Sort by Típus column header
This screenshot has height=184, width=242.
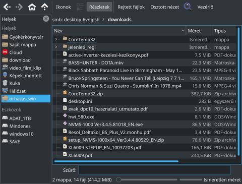224,31
